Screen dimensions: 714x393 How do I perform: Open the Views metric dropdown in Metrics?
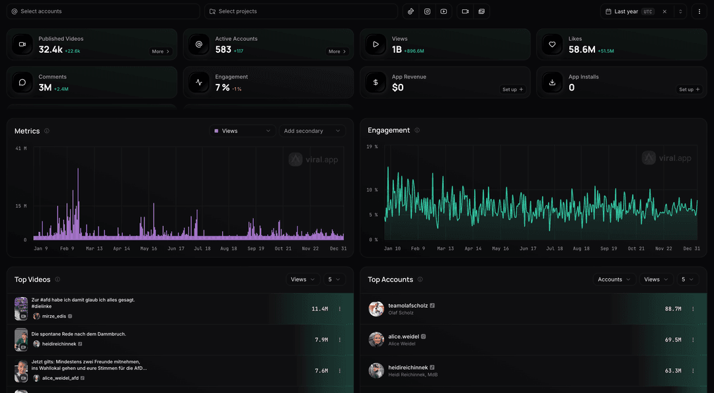coord(242,131)
